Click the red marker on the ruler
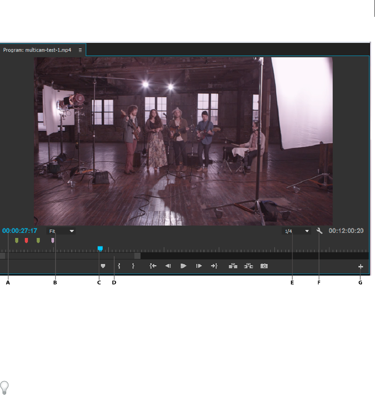The image size is (375, 395). (26, 241)
